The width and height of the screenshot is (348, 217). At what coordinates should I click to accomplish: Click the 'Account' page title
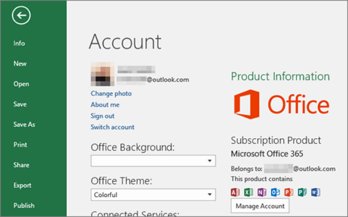pyautogui.click(x=125, y=42)
